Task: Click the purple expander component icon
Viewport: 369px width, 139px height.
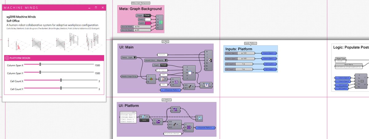Action: 189,127
